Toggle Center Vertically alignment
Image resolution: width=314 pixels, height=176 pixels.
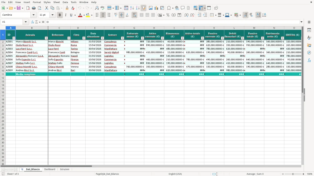pos(121,15)
